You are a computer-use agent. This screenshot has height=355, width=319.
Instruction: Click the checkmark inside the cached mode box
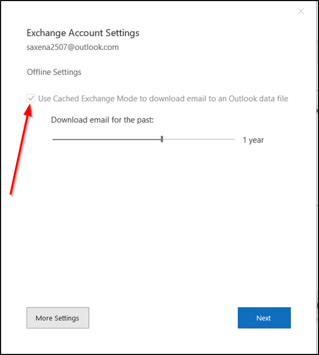coord(31,98)
